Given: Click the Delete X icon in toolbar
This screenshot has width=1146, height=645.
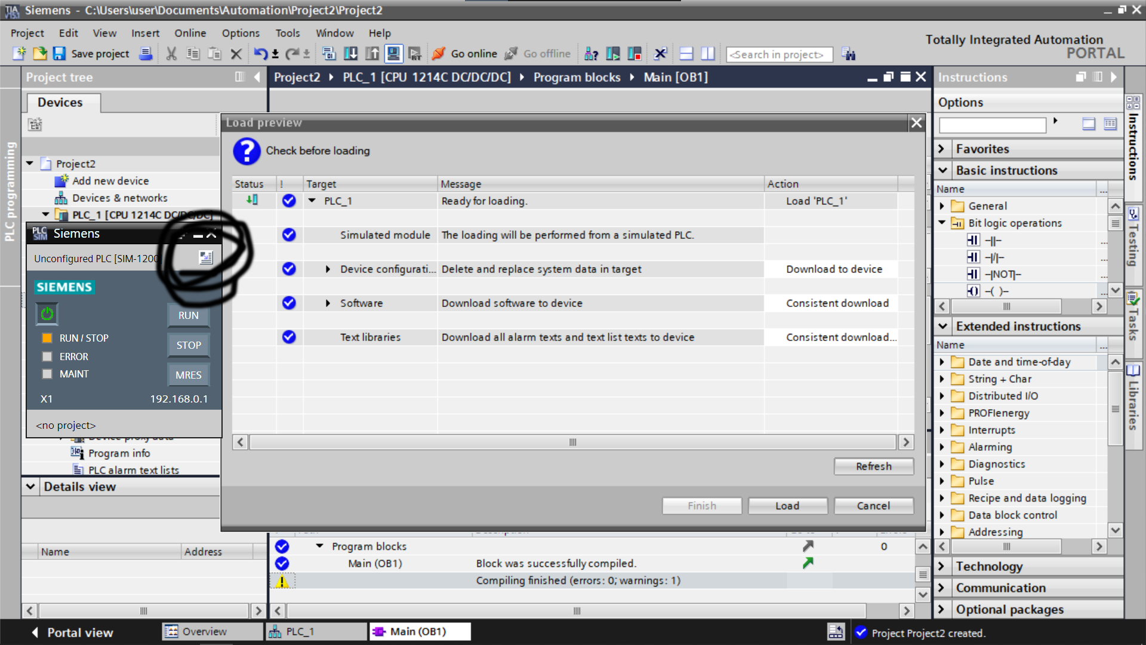Looking at the screenshot, I should tap(236, 54).
